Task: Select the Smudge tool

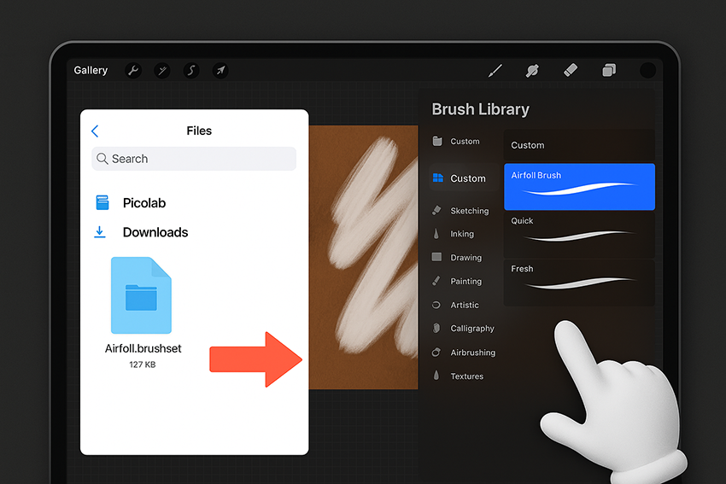Action: [532, 70]
